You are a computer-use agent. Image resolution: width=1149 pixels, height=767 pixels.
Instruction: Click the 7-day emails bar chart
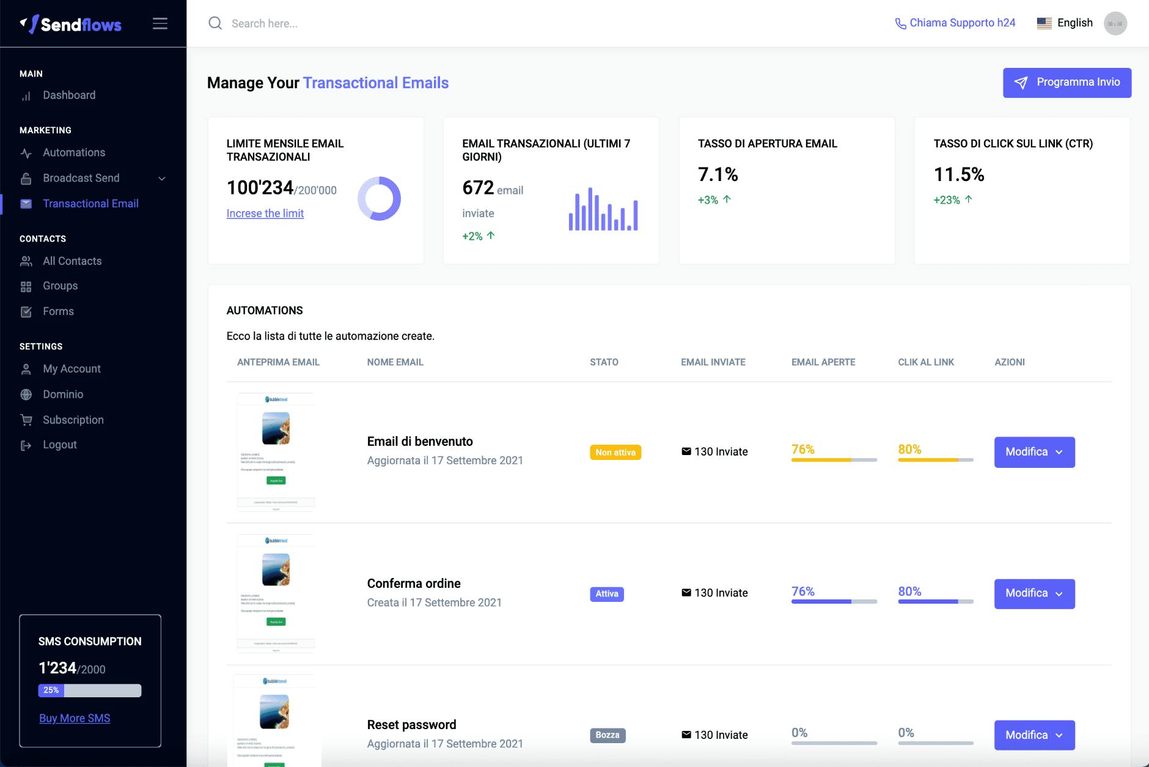[603, 209]
